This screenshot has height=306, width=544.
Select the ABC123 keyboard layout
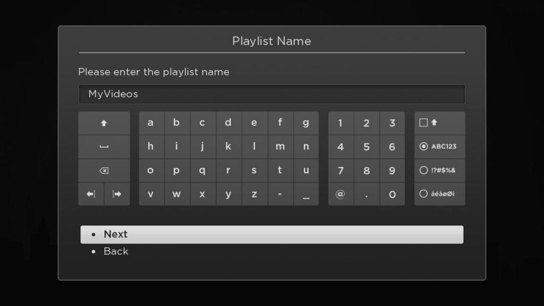(x=439, y=147)
